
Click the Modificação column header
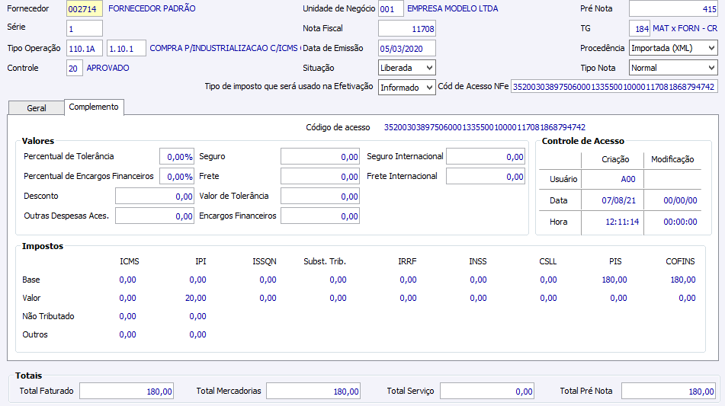pyautogui.click(x=672, y=159)
